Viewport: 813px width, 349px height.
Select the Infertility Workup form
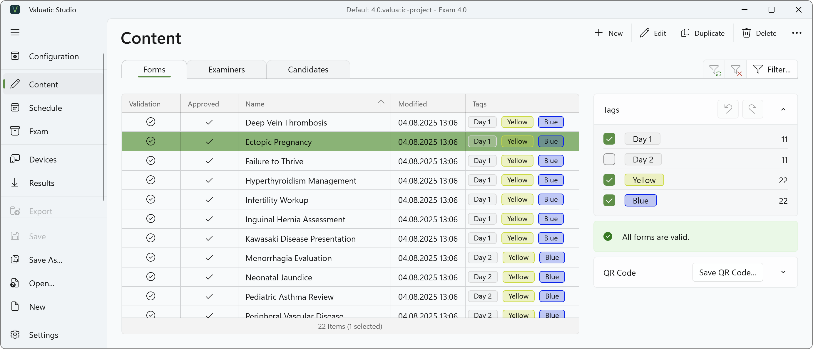click(350, 200)
